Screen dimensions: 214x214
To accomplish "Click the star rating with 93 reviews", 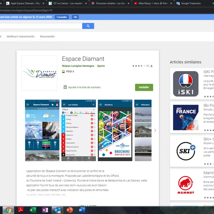I will (x=142, y=66).
